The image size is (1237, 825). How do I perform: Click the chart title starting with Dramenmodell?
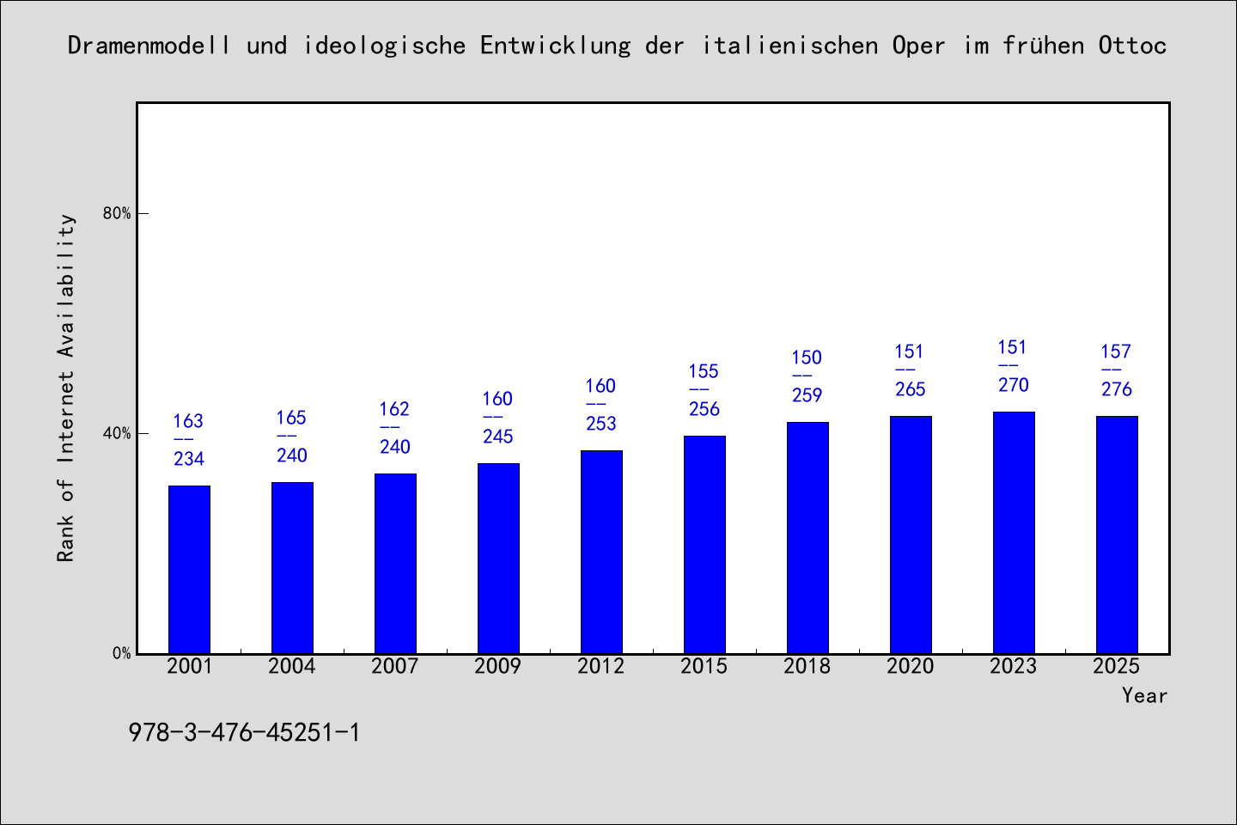617,46
